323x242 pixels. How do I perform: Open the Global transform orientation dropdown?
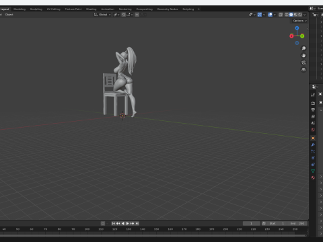[102, 15]
